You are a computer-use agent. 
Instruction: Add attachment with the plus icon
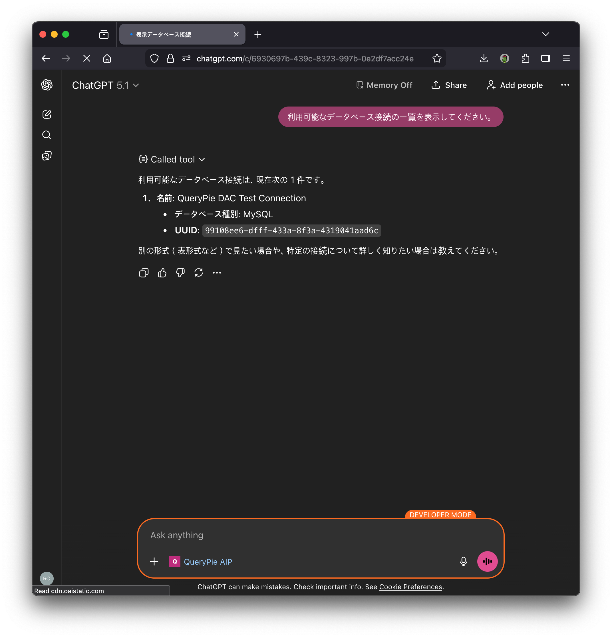coord(154,561)
